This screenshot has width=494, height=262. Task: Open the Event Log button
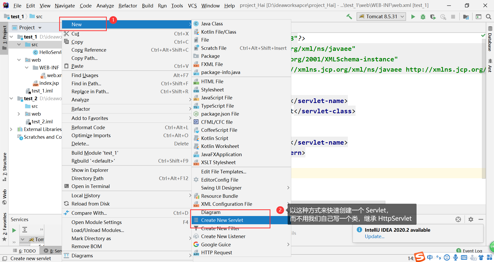[x=469, y=251]
